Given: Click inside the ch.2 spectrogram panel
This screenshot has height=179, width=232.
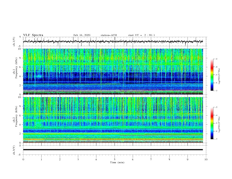Looking at the screenshot, I should tap(113, 120).
